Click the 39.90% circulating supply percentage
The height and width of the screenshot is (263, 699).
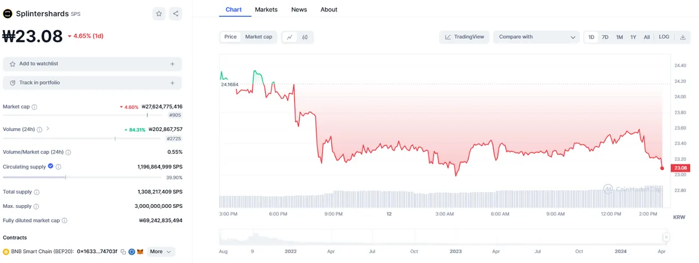tap(174, 178)
